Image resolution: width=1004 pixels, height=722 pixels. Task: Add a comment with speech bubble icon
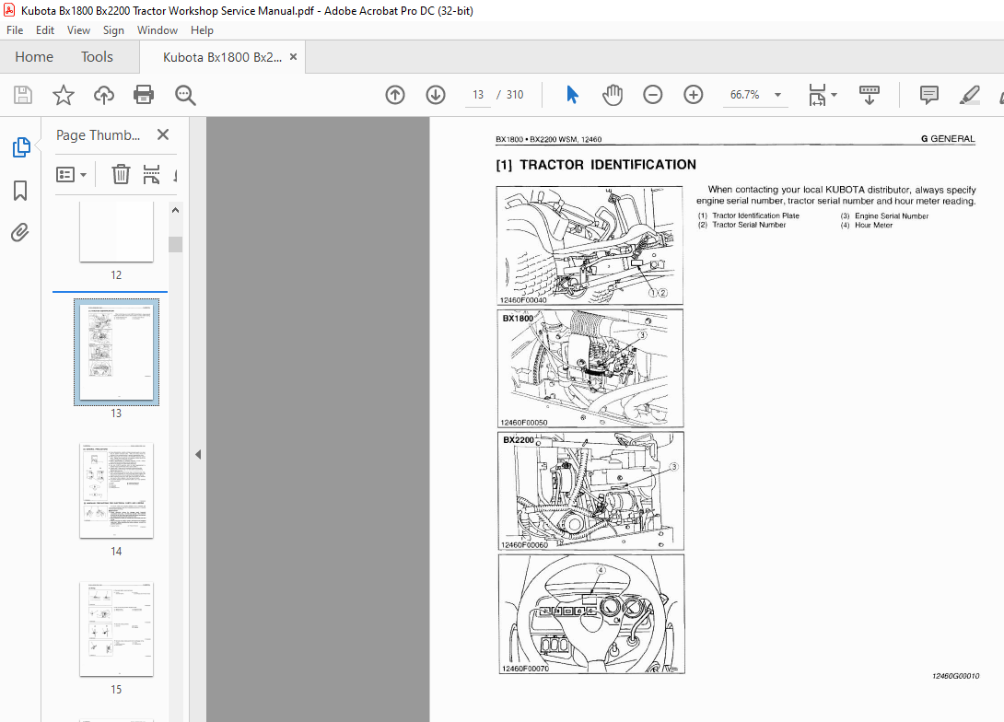point(928,95)
